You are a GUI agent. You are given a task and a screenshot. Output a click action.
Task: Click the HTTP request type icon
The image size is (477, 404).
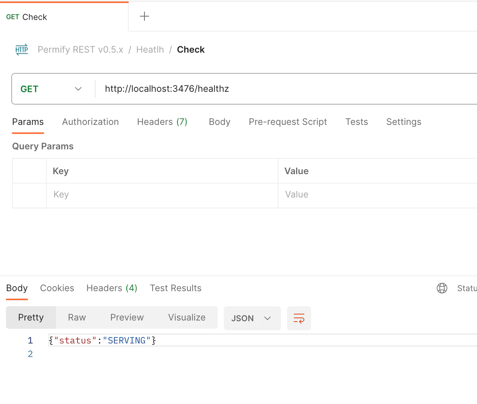click(x=21, y=49)
